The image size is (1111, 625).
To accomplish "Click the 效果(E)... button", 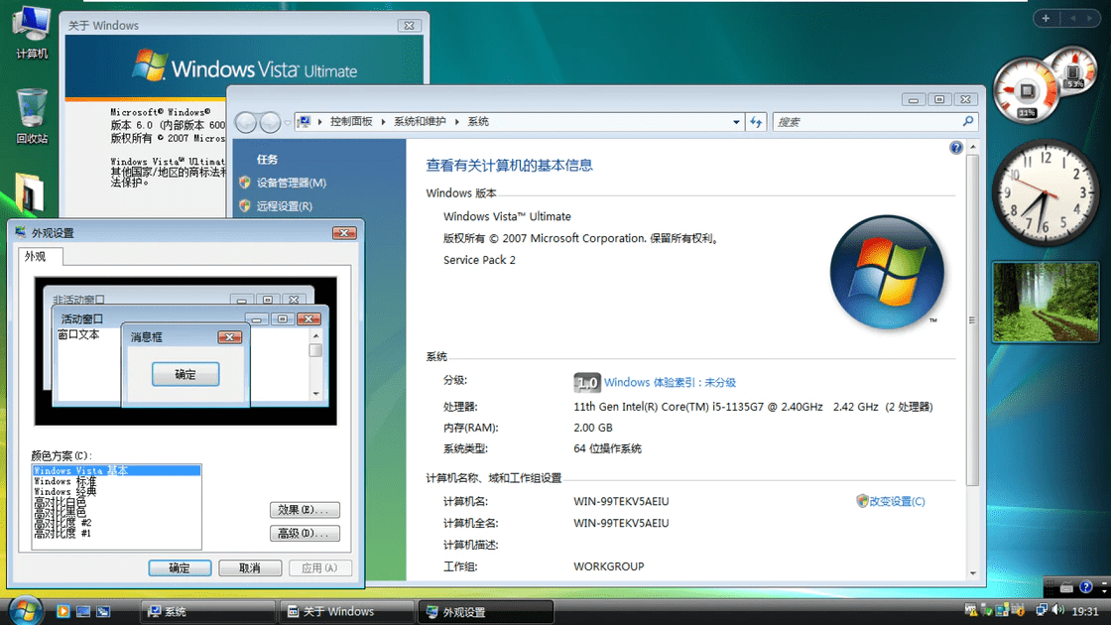I will pos(305,510).
